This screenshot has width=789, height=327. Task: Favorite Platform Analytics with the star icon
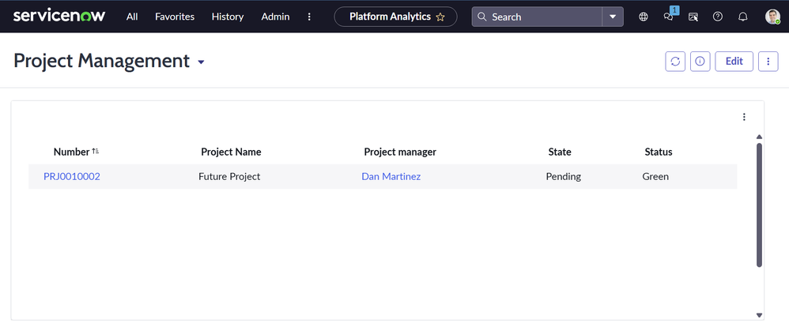coord(440,17)
